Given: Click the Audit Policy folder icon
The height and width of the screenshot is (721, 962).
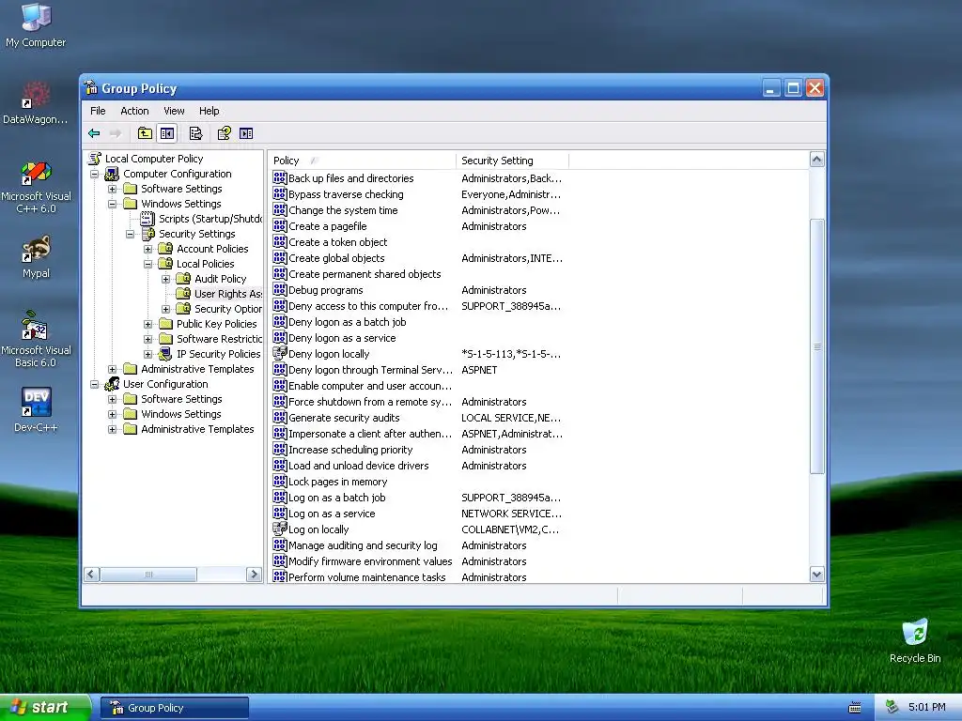Looking at the screenshot, I should 183,279.
